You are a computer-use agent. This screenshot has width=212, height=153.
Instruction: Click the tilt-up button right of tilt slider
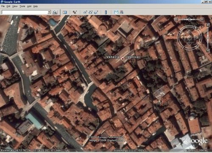(x=202, y=19)
